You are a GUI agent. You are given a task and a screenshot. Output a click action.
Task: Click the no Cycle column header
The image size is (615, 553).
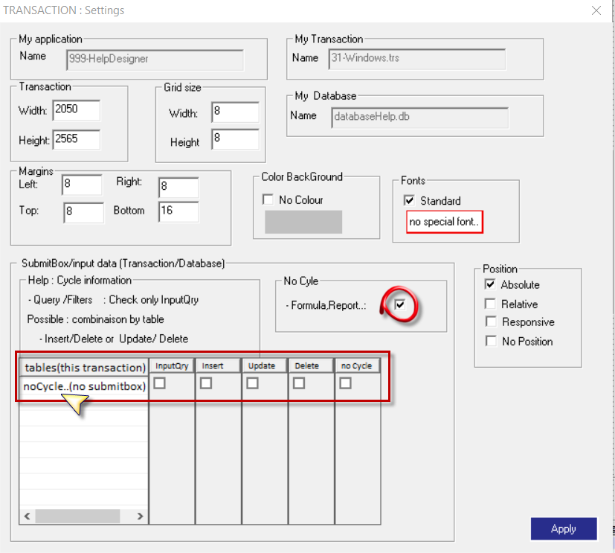[x=358, y=365]
